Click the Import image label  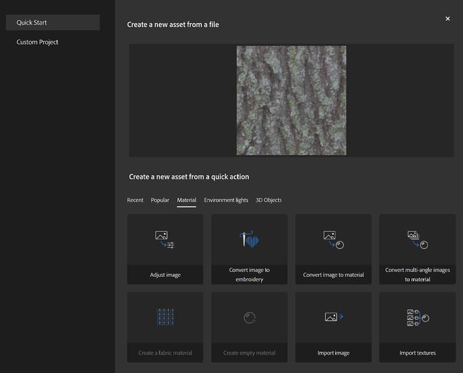[x=333, y=353]
